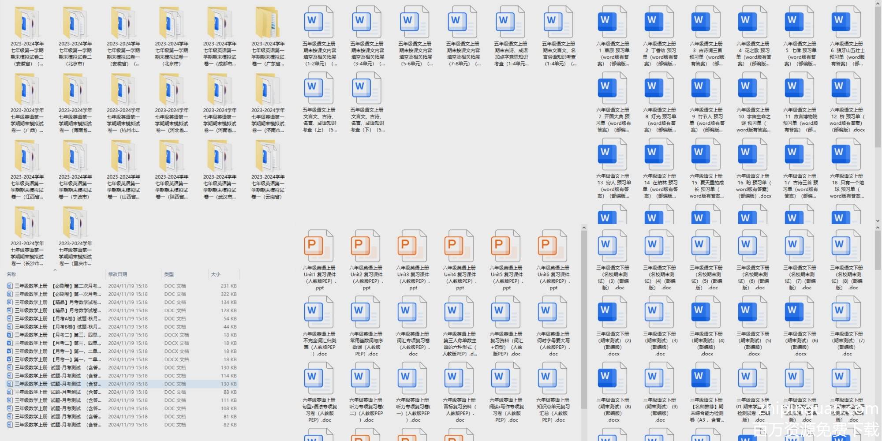Select the 七年级英语 (济南市) folder

pos(268,103)
